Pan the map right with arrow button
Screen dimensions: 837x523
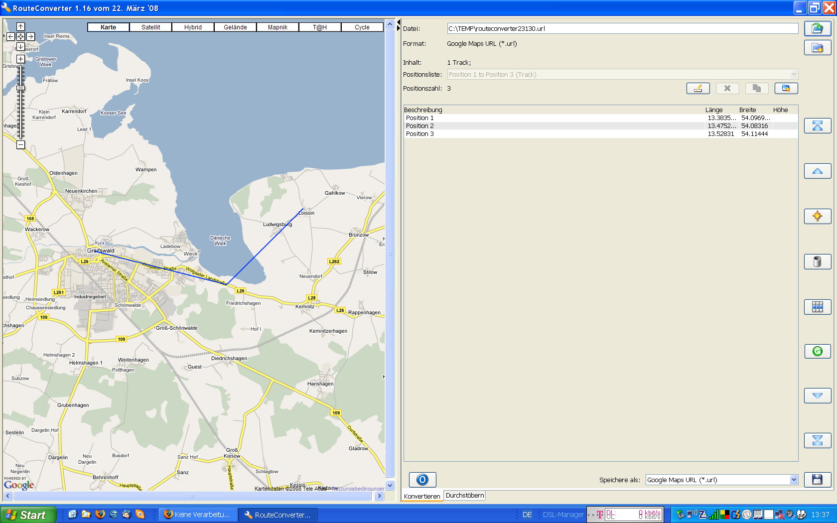point(30,36)
